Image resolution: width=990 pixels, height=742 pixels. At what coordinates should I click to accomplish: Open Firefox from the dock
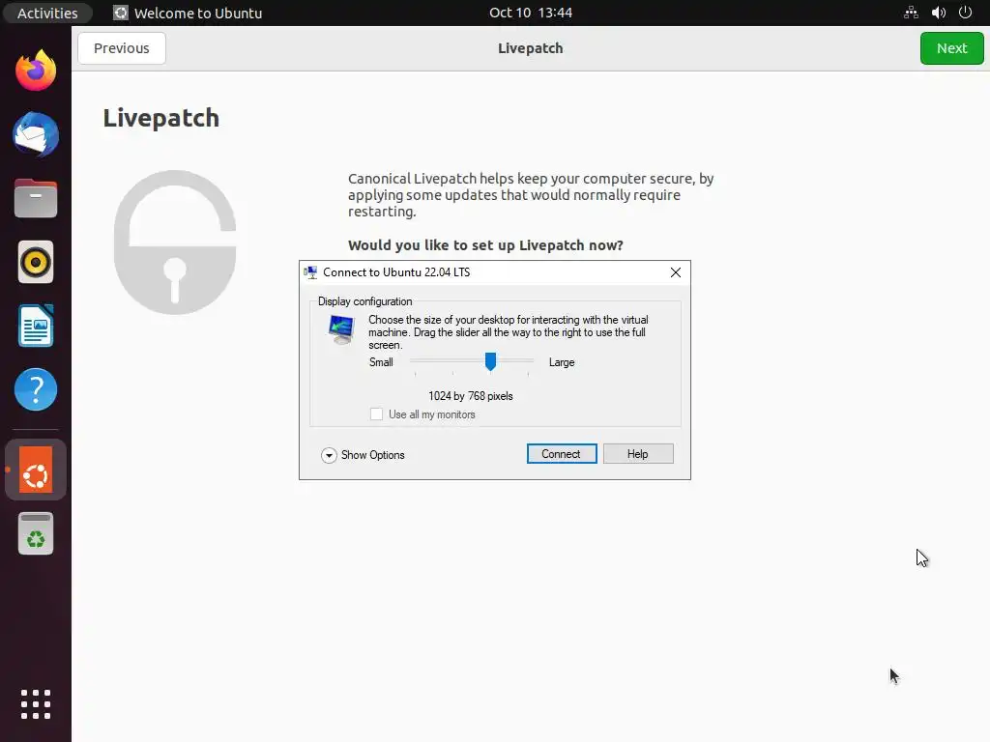36,70
